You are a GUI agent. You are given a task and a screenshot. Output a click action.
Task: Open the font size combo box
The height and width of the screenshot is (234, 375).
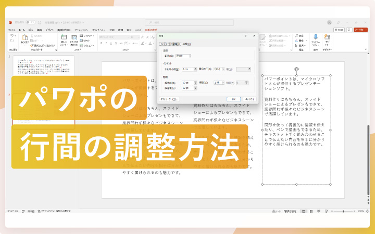(135, 37)
